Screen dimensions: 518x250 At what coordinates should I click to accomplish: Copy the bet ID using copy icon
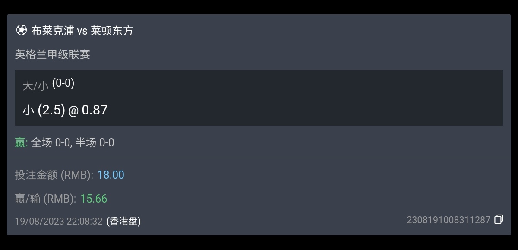(499, 219)
